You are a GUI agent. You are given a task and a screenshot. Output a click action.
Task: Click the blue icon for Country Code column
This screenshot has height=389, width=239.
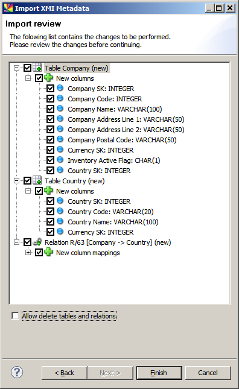(x=60, y=211)
